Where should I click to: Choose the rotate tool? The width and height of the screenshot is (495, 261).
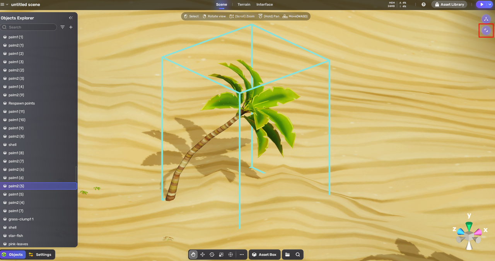pyautogui.click(x=212, y=254)
